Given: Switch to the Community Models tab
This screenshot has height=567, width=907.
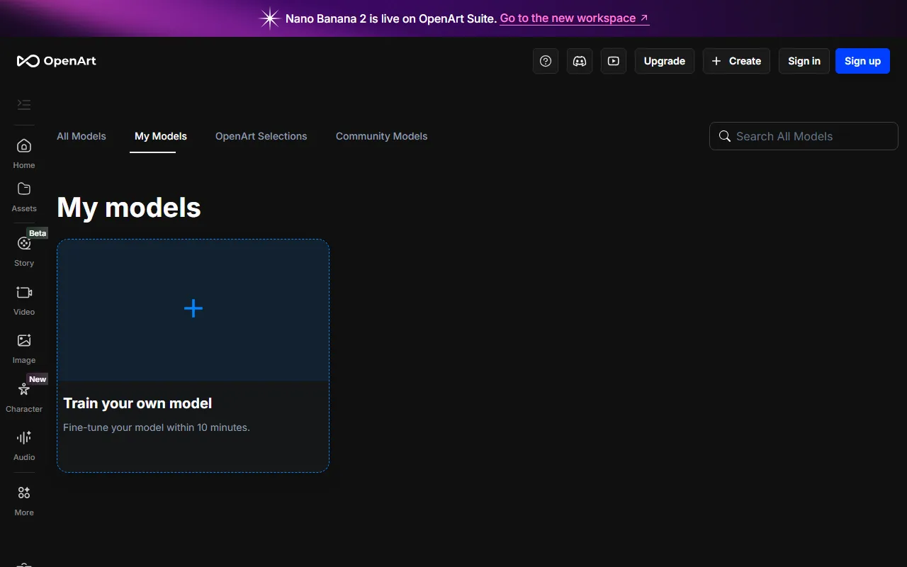Looking at the screenshot, I should (381, 136).
